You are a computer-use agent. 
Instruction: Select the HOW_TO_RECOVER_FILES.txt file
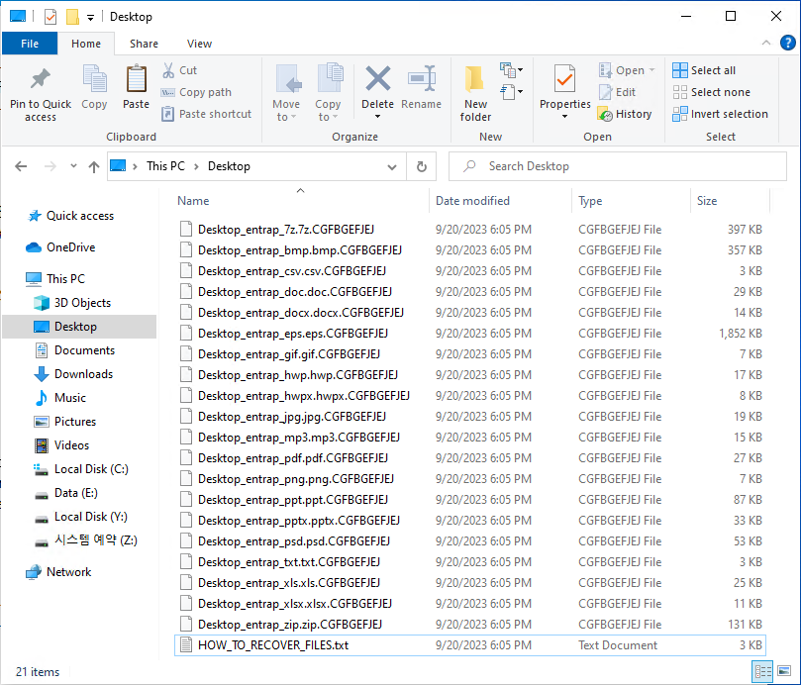click(x=470, y=645)
